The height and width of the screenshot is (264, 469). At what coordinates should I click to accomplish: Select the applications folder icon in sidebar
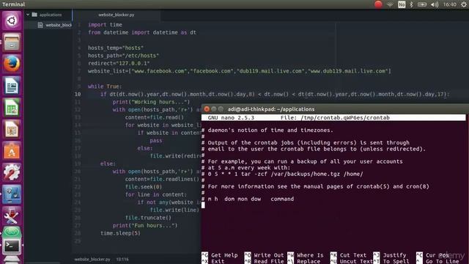(x=34, y=15)
